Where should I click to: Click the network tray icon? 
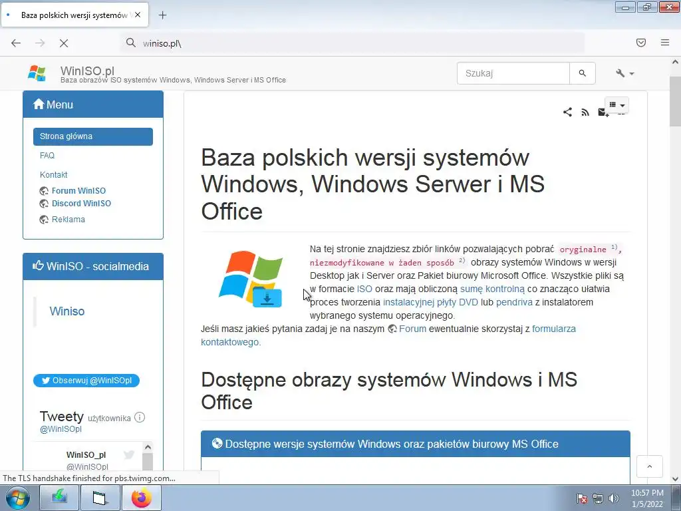(x=598, y=498)
